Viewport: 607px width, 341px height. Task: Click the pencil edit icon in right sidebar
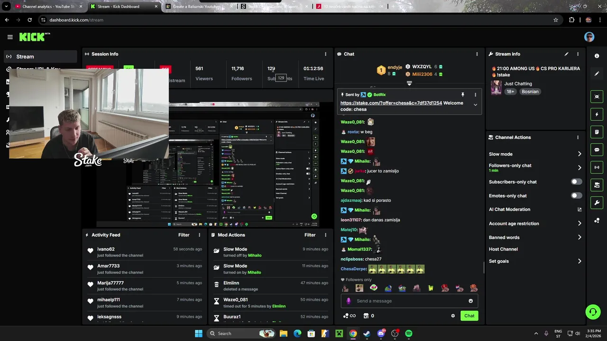[x=597, y=73]
